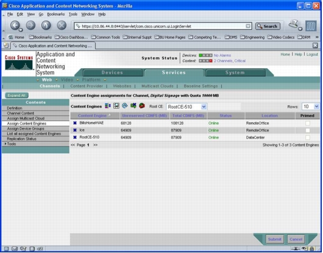323x253 pixels.
Task: Stop page loading with the Stop icon
Action: point(62,26)
